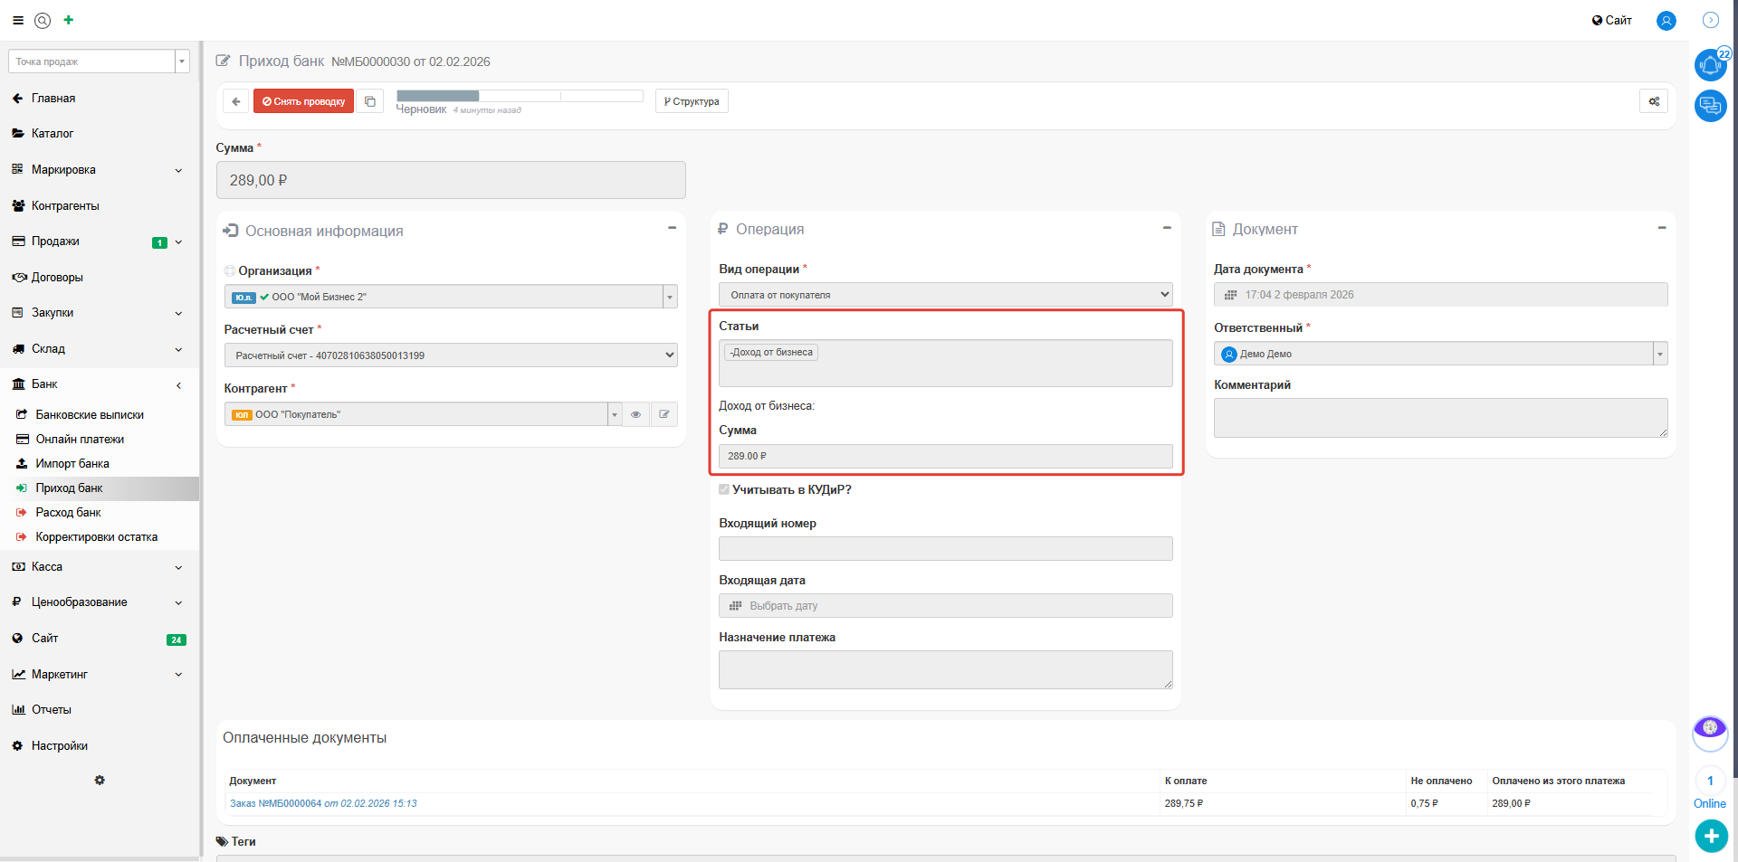Open the hamburger menu at top left
This screenshot has width=1738, height=862.
coord(17,20)
